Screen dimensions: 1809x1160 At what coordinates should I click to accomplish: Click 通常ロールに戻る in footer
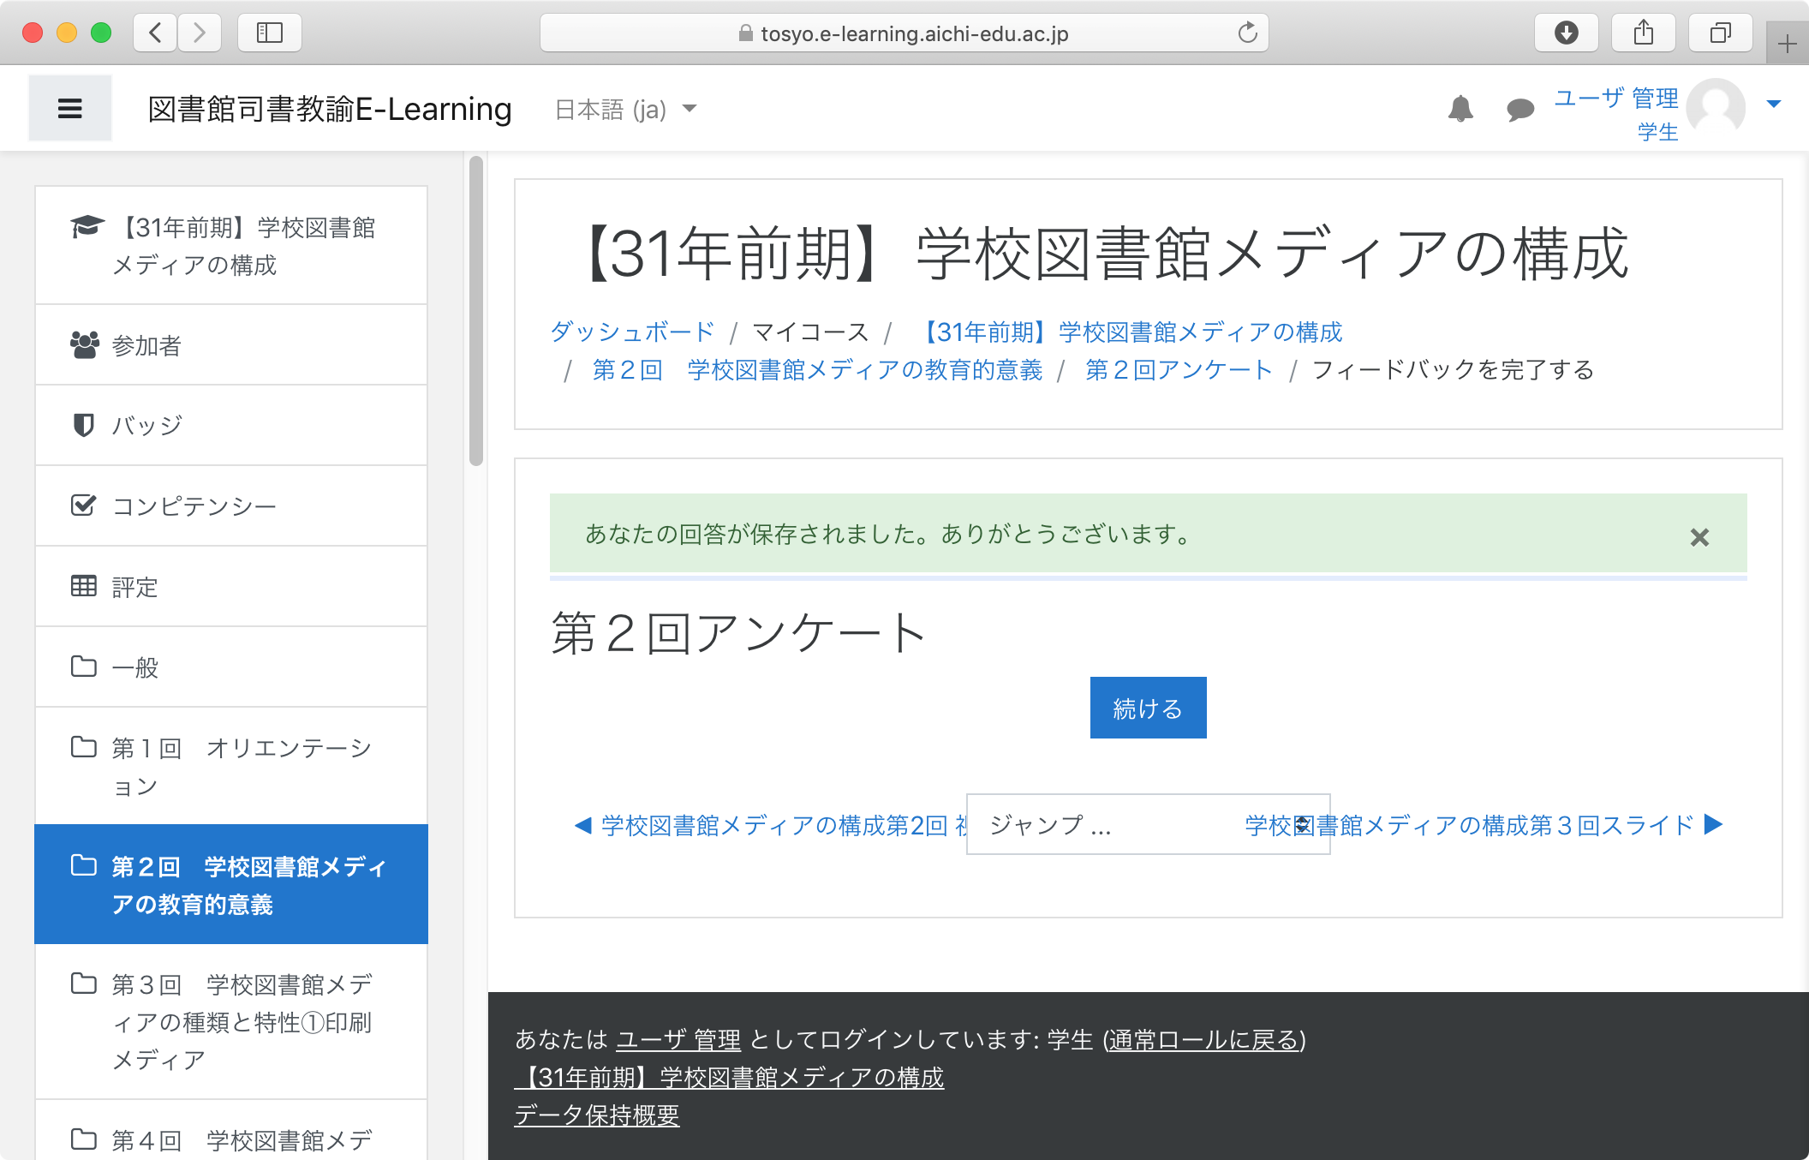pyautogui.click(x=1204, y=1039)
